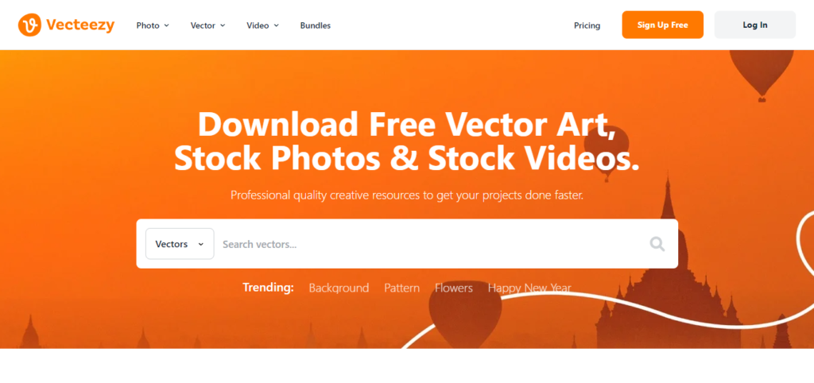Click the Sign Up Free button
This screenshot has width=814, height=383.
[662, 25]
